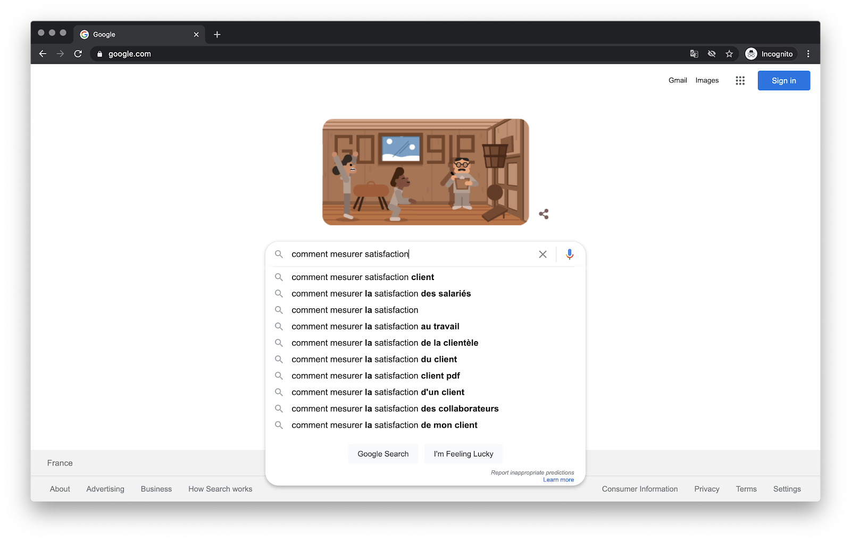Click the Sign in button
851x542 pixels.
[783, 81]
